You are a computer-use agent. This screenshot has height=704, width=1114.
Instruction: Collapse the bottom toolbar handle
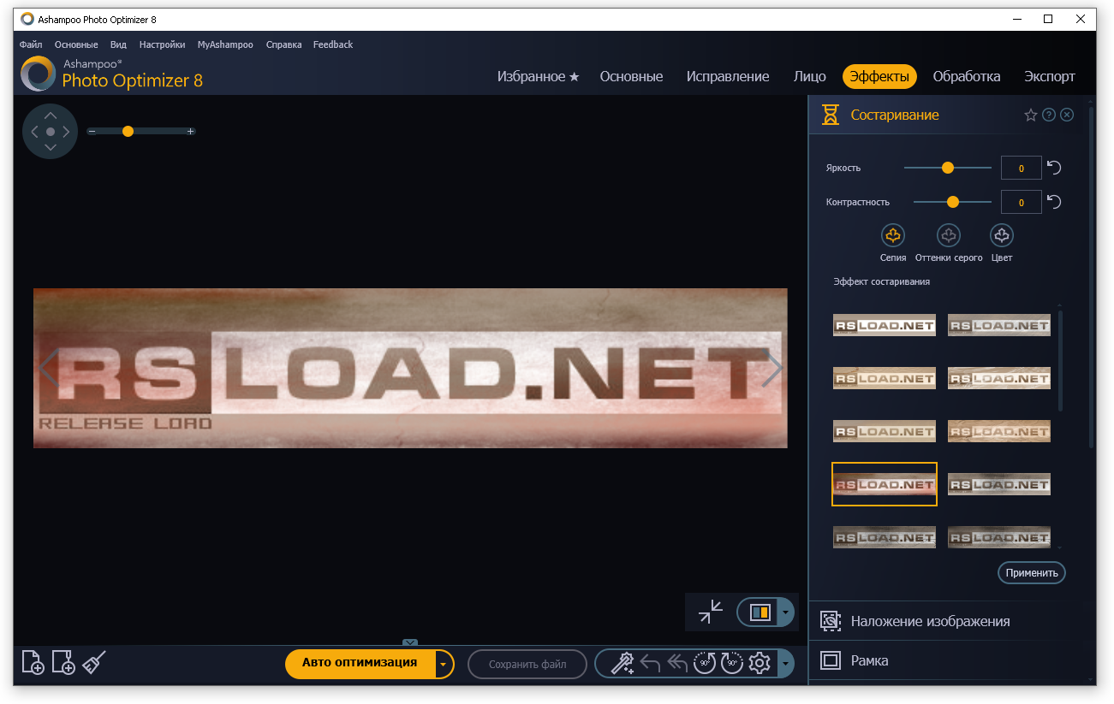(410, 642)
